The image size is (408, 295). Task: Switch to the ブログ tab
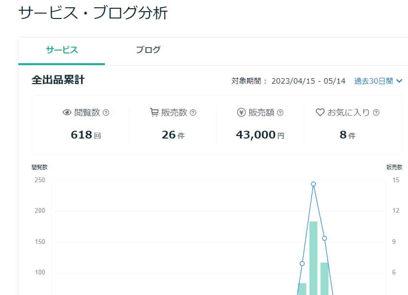point(148,50)
